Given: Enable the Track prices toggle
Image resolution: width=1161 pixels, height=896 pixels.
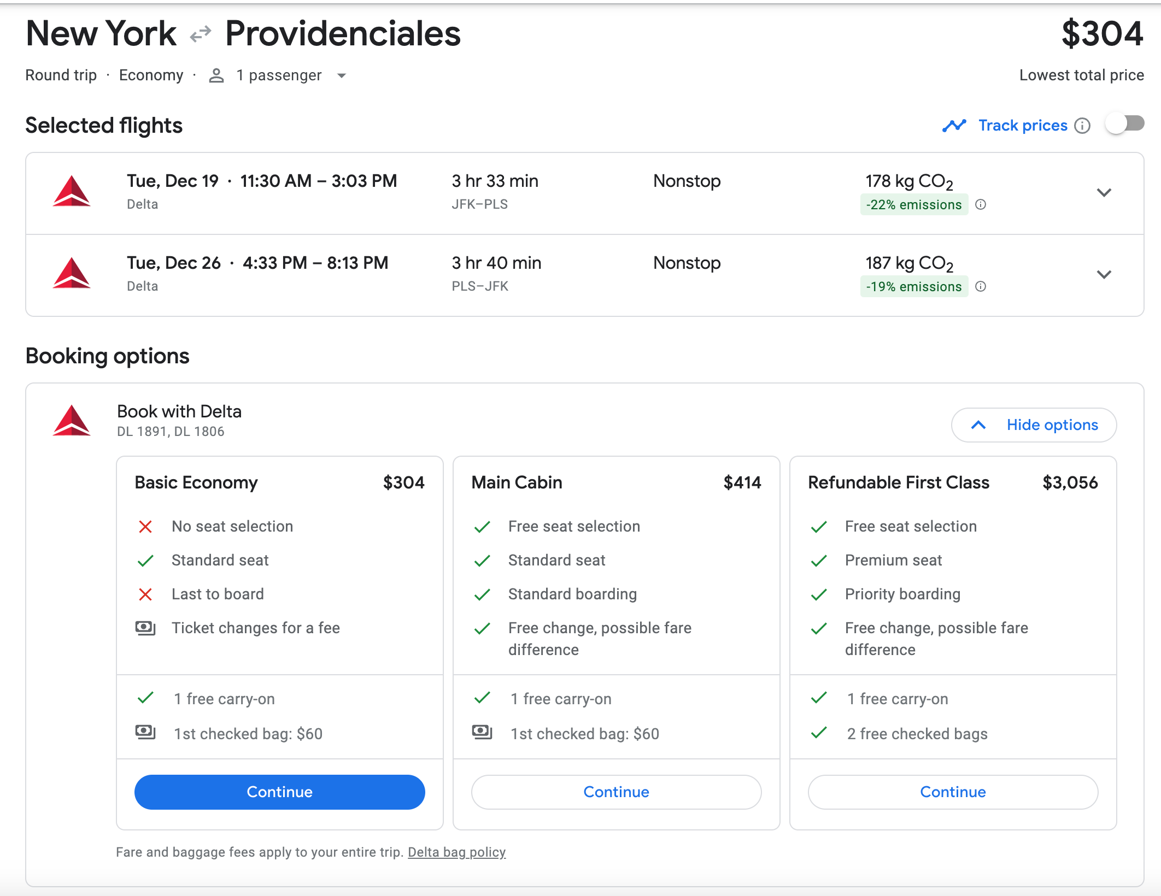Looking at the screenshot, I should click(1124, 124).
